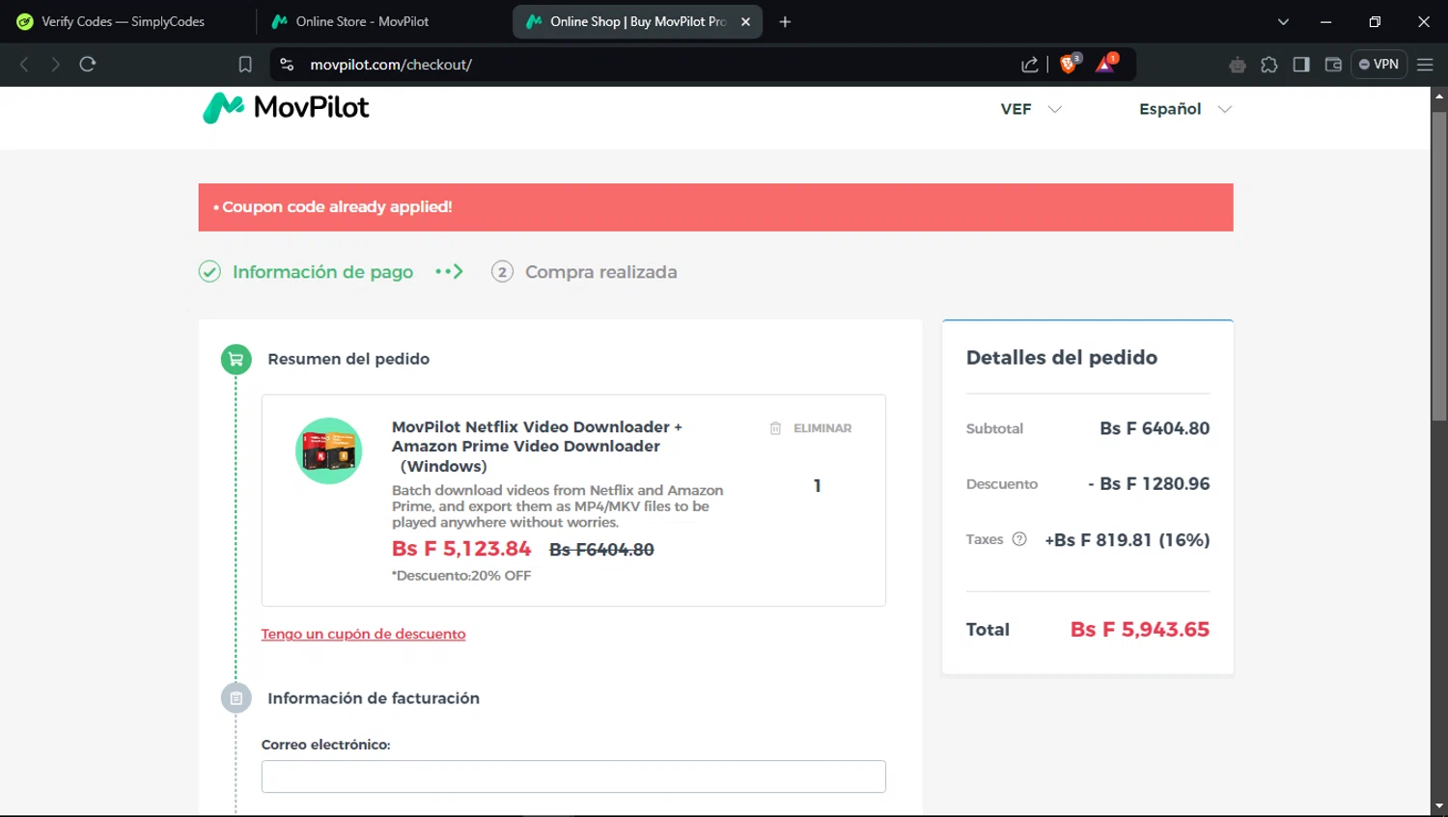Open the extensions puzzle icon

point(1269,65)
